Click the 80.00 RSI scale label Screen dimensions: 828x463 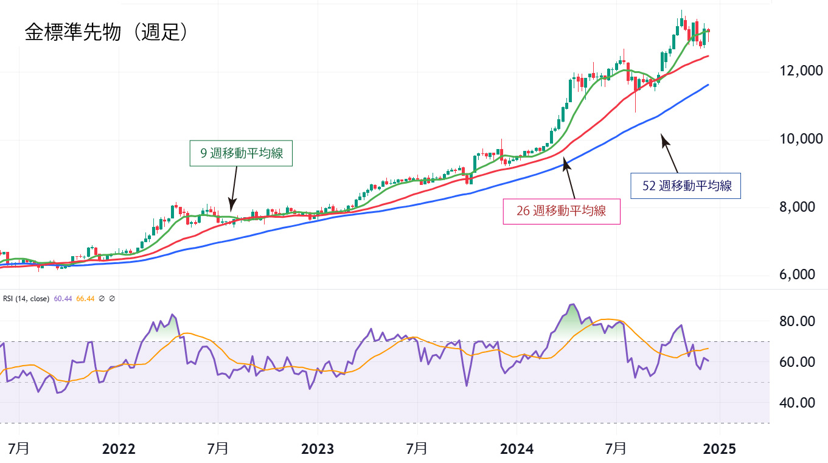pyautogui.click(x=798, y=321)
